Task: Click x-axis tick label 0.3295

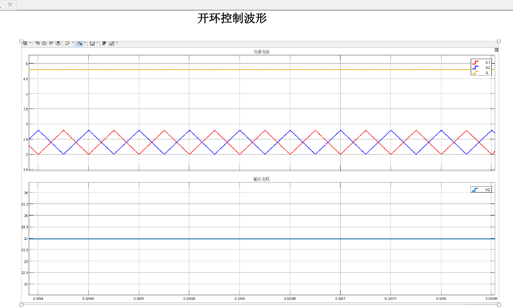Action: tap(139, 299)
